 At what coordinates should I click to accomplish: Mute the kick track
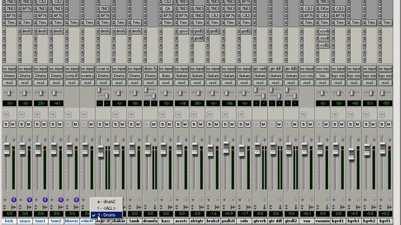pyautogui.click(x=13, y=124)
